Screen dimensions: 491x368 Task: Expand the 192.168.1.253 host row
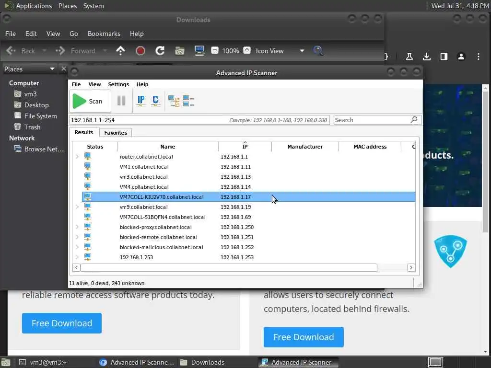coord(77,257)
